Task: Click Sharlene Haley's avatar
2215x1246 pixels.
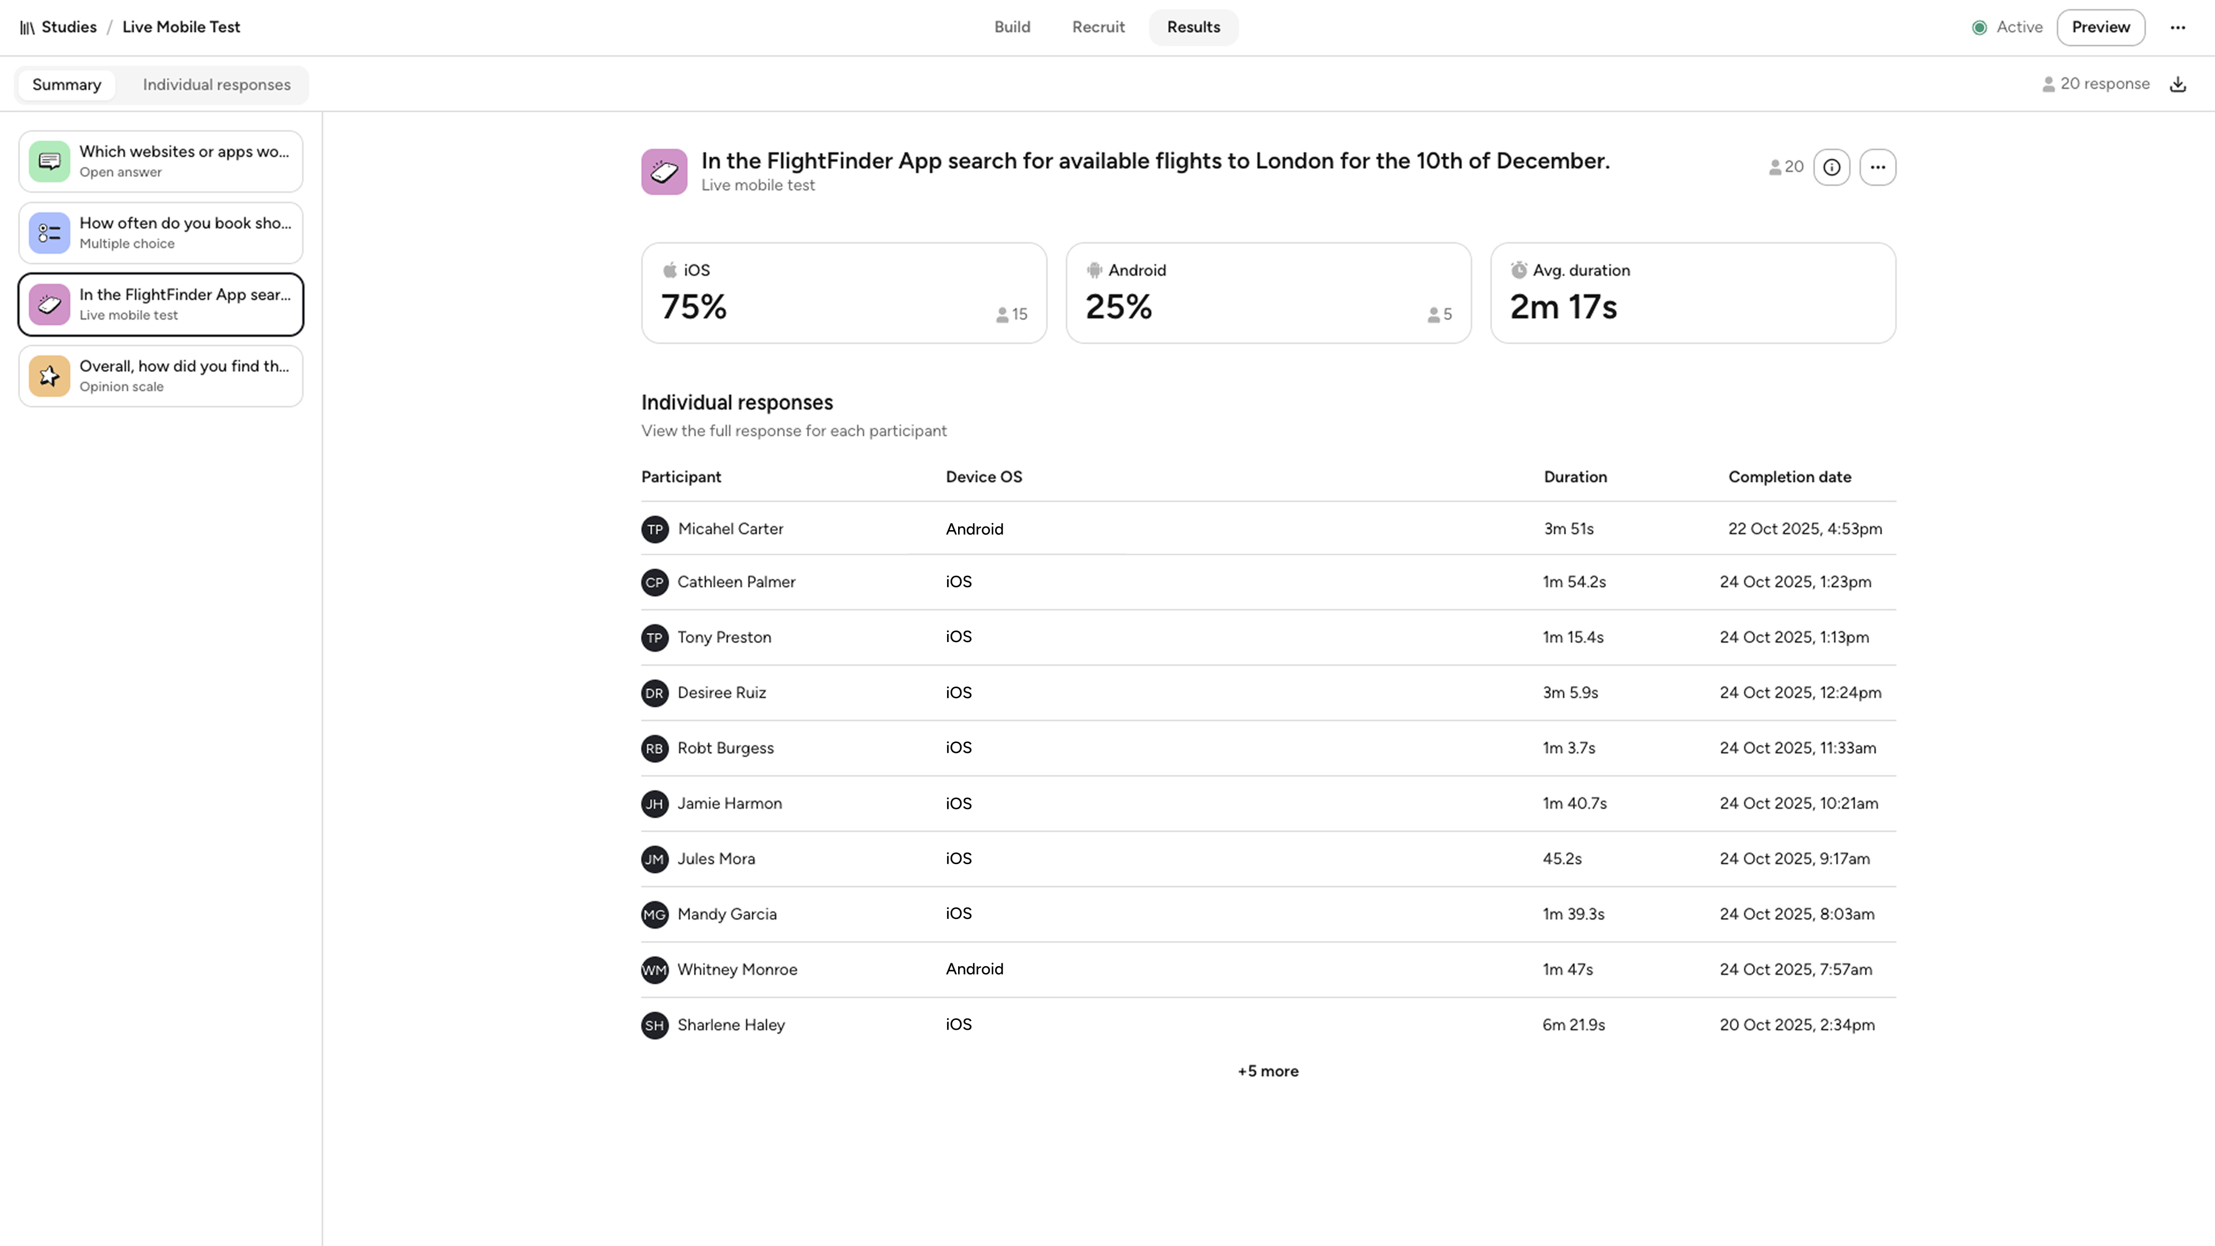Action: pyautogui.click(x=654, y=1025)
